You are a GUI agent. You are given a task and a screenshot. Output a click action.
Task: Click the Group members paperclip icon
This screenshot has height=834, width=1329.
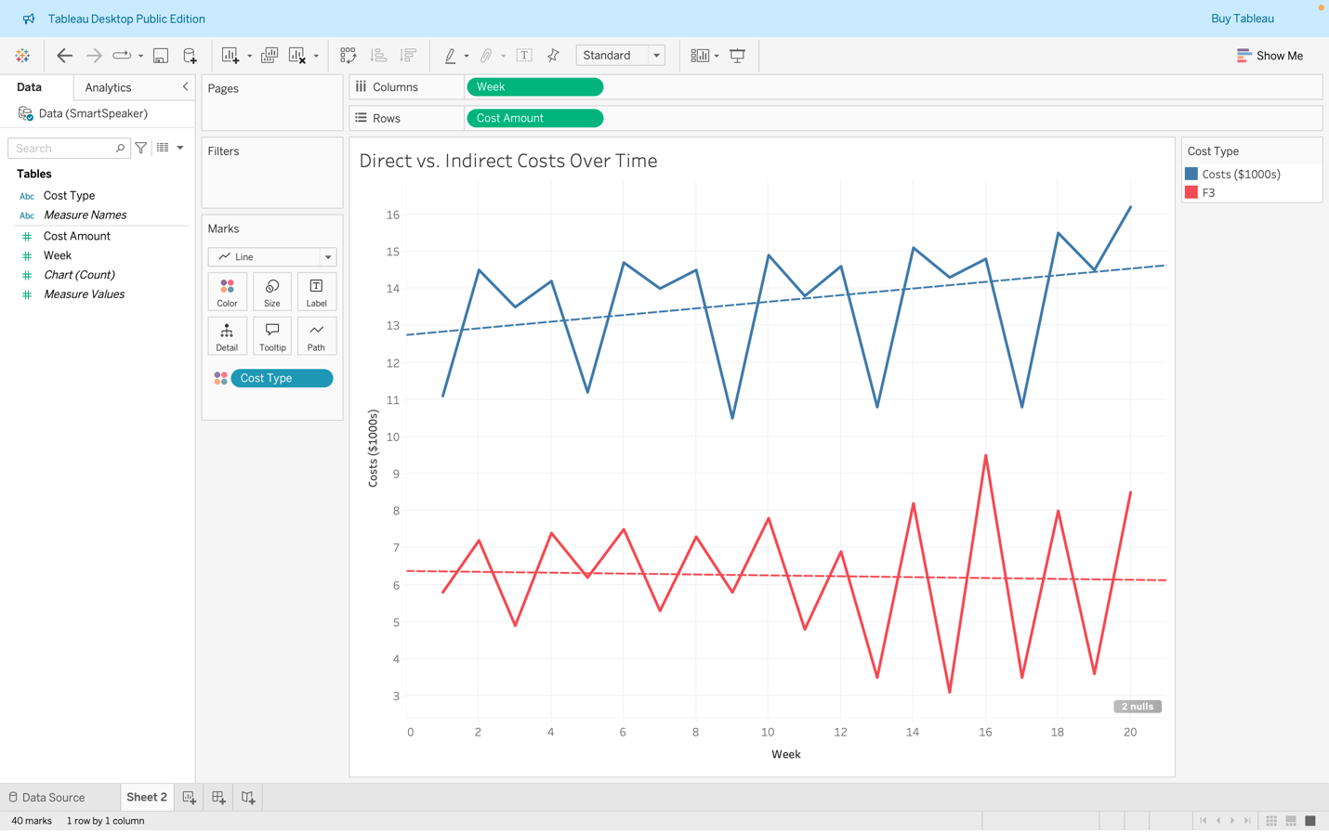coord(486,56)
